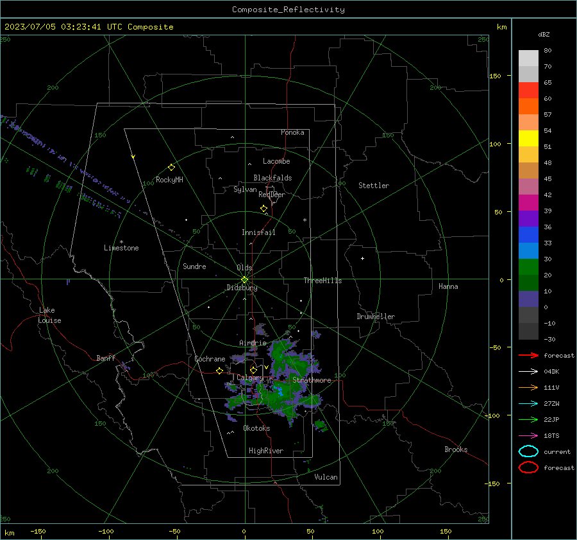This screenshot has height=540, width=577.
Task: Click the RockyMH label
Action: [169, 180]
